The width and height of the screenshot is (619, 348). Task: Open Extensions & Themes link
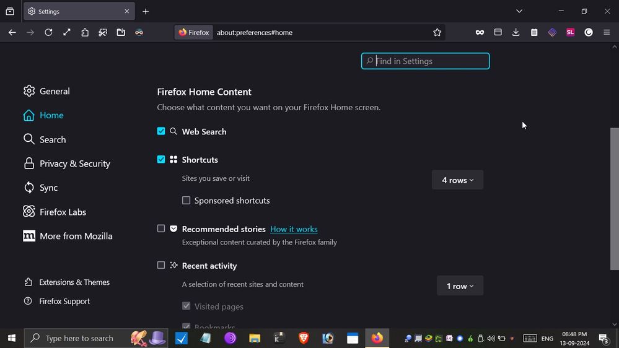click(x=67, y=282)
